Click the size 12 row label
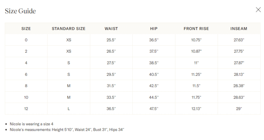This screenshot has width=264, height=140. point(26,109)
